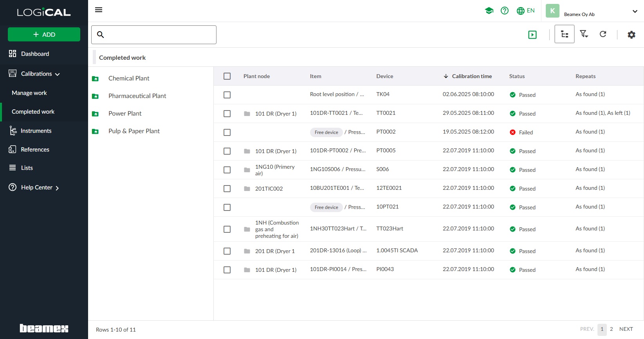Check the row for device TK04

tap(227, 95)
